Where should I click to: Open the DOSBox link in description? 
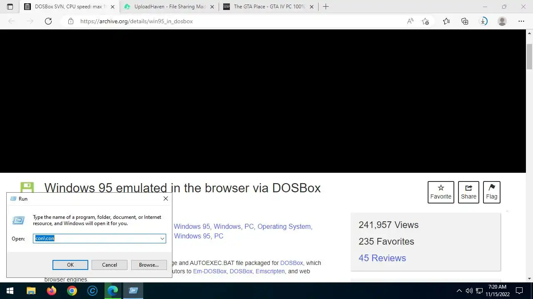pyautogui.click(x=291, y=263)
